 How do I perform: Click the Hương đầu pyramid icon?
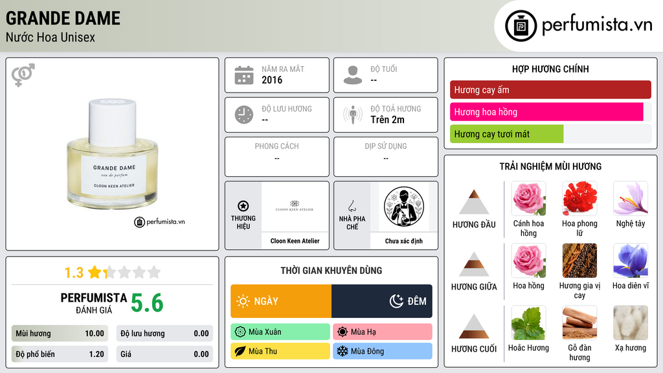pos(474,202)
